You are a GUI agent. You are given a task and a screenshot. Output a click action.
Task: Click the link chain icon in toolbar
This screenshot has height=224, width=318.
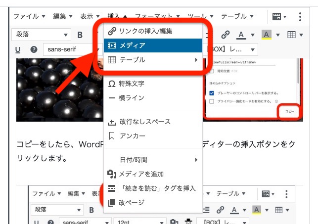tap(225, 35)
